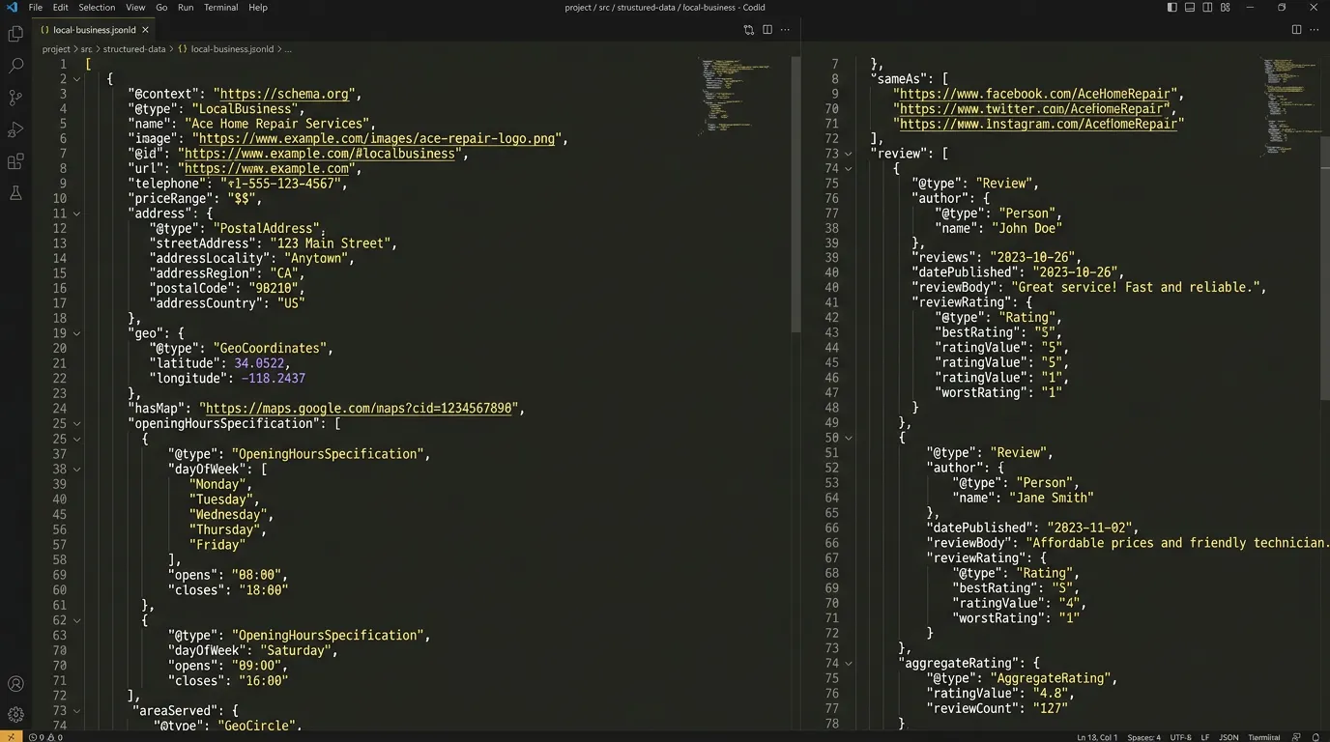Click the right editor vertical scrollbar
Image resolution: width=1330 pixels, height=742 pixels.
tap(1325, 268)
